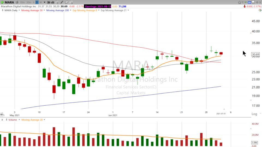Click the 31.37 open price value
Image resolution: width=262 pixels, height=147 pixels.
[x=41, y=6]
